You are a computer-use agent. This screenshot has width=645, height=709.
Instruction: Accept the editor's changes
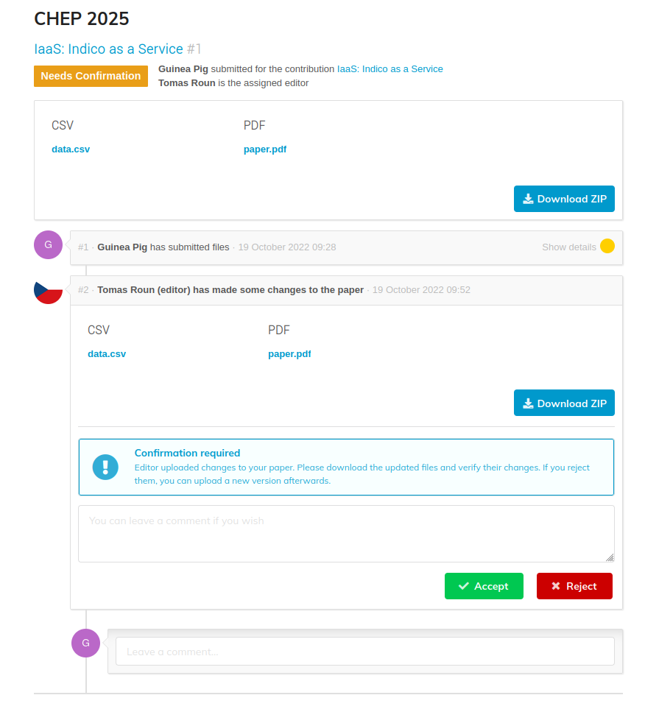point(484,586)
